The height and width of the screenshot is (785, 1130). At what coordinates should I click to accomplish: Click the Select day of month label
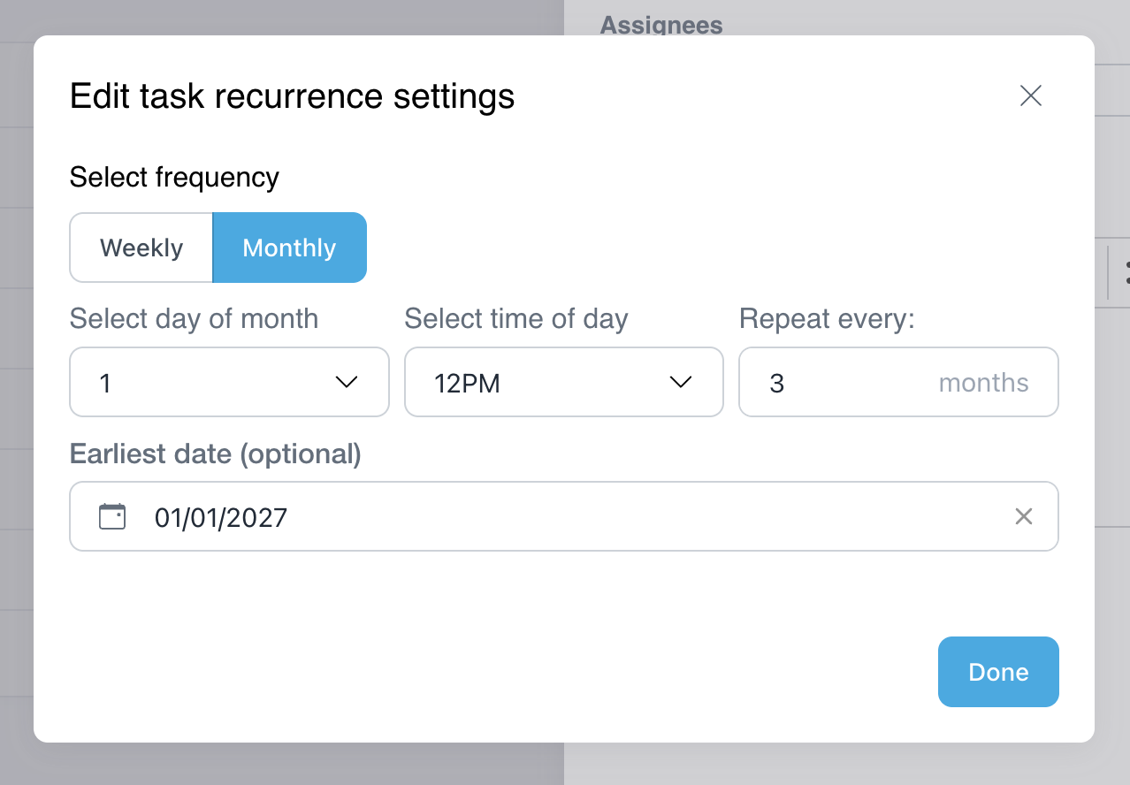[194, 318]
